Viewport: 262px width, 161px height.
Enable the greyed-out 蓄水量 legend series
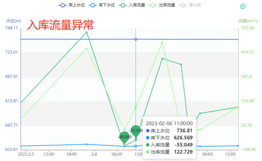190,5
